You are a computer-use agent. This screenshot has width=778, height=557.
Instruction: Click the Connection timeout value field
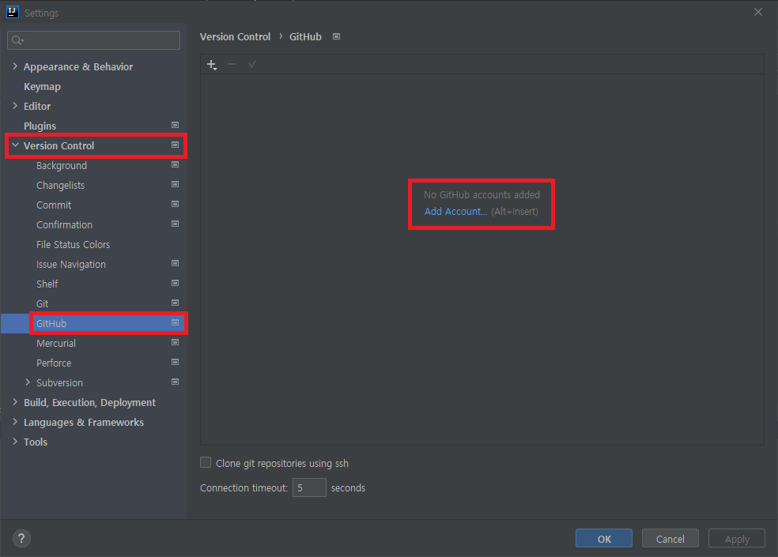click(309, 487)
